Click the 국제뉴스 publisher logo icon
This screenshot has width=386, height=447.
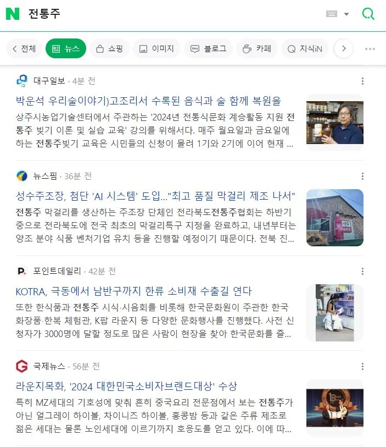(x=22, y=366)
